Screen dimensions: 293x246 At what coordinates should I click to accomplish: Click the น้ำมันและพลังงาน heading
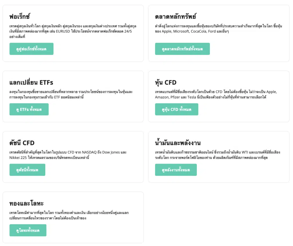coord(178,143)
